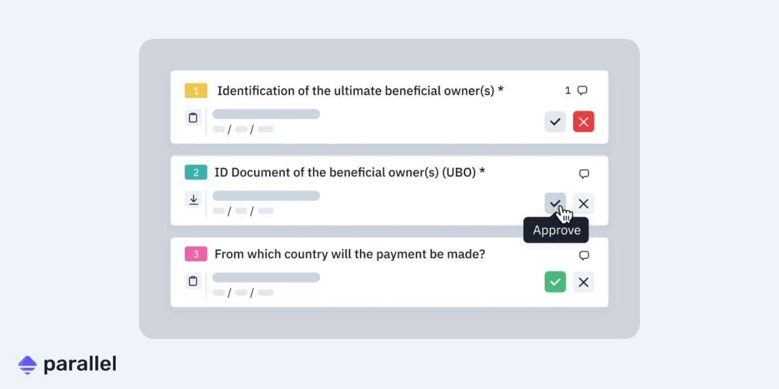The height and width of the screenshot is (389, 779).
Task: Open comments for the payment country question
Action: pyautogui.click(x=583, y=255)
